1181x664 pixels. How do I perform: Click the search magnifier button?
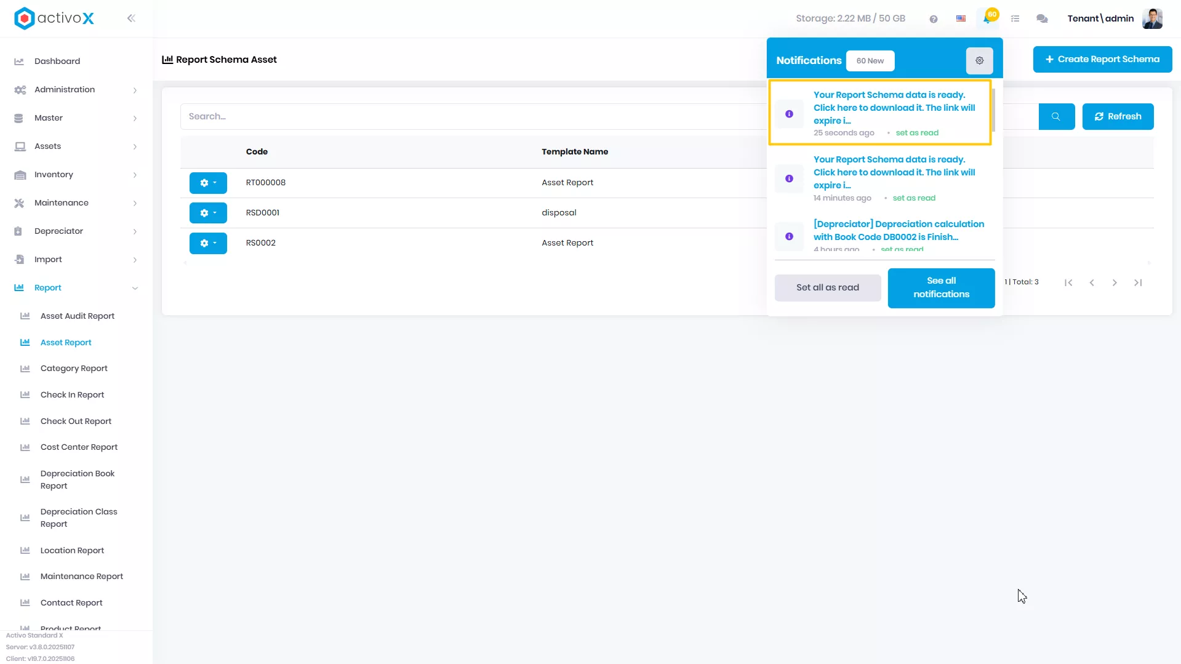(x=1056, y=116)
